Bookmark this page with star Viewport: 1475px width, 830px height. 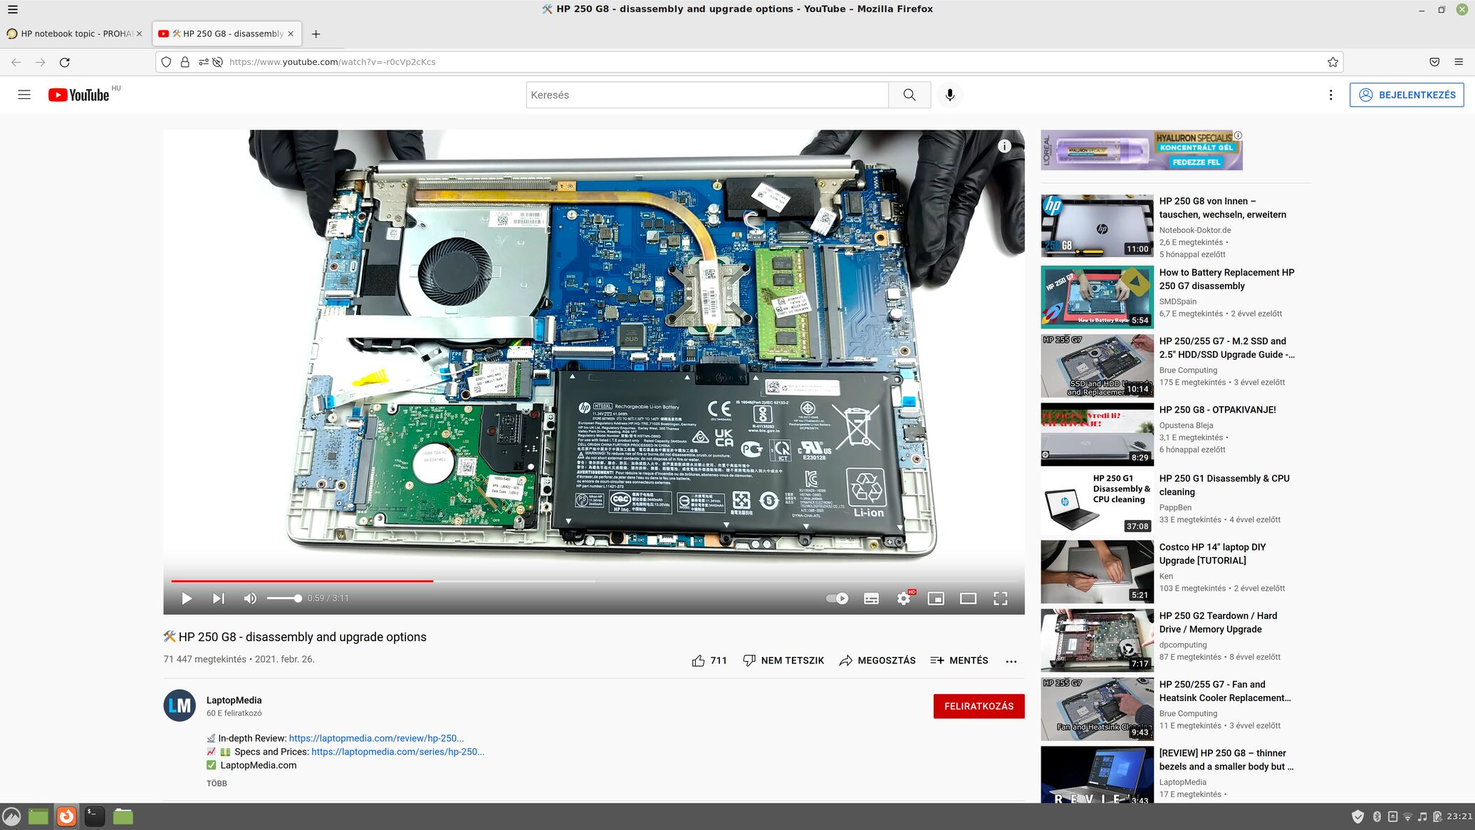(x=1333, y=62)
